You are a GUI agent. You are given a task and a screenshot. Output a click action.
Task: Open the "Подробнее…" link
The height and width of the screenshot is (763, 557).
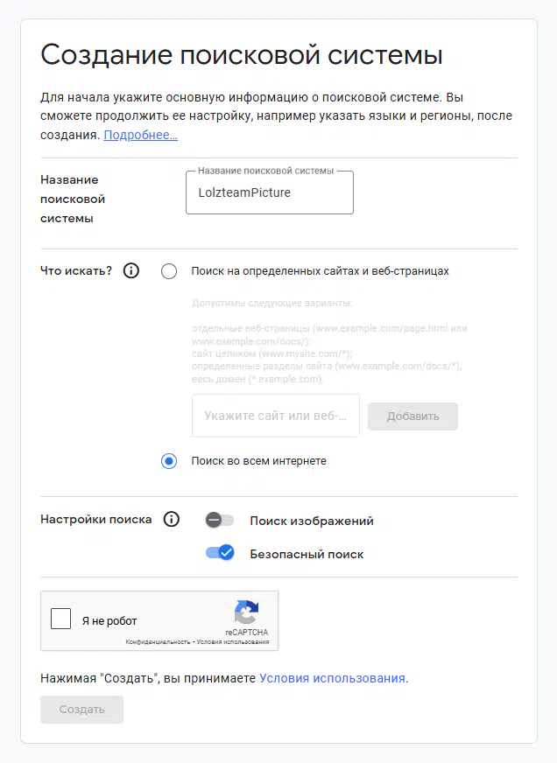tap(141, 135)
